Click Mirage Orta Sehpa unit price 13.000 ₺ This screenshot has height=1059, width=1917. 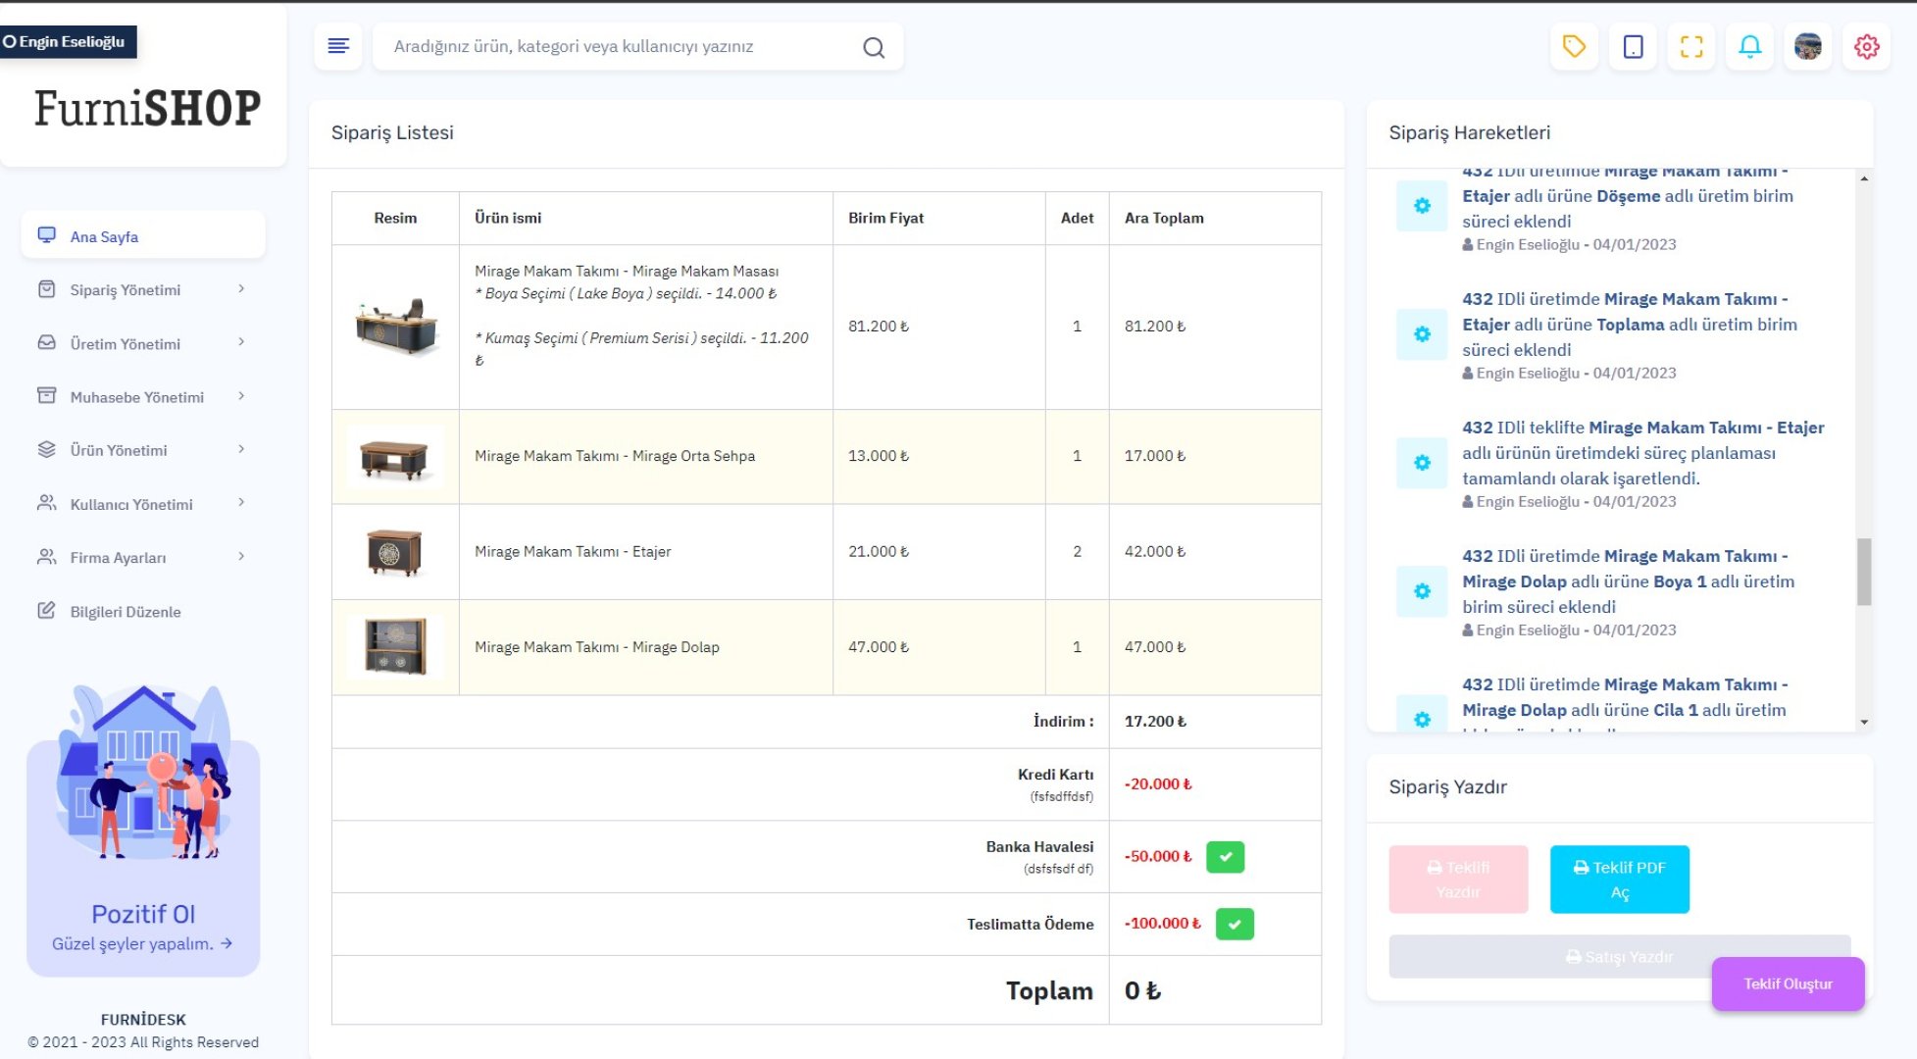point(879,456)
